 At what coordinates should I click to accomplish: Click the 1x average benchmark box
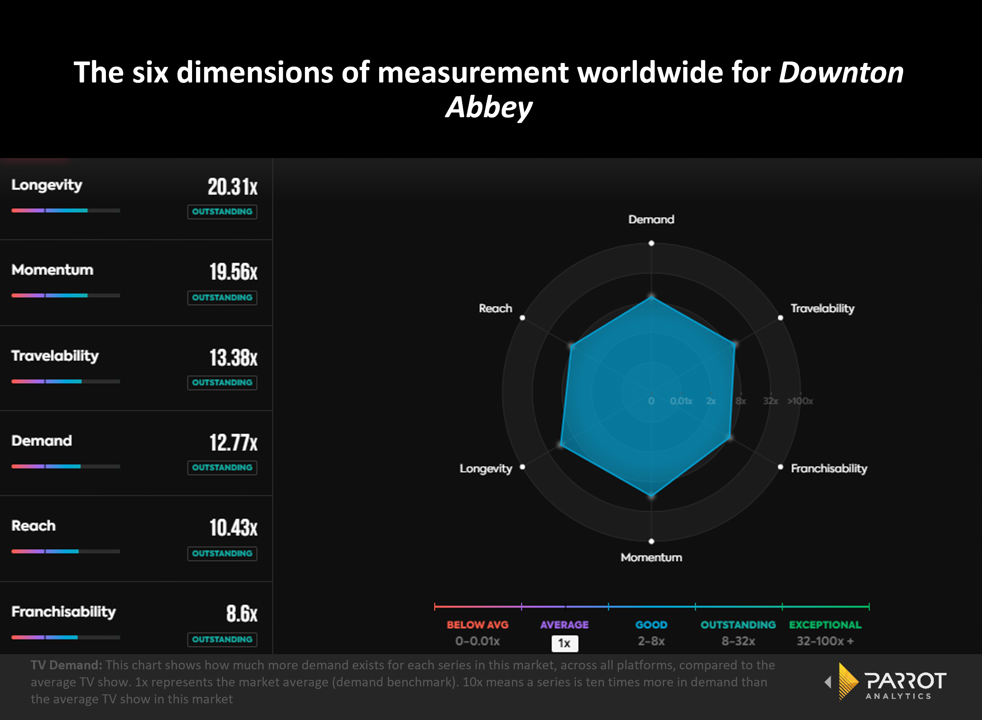[565, 643]
